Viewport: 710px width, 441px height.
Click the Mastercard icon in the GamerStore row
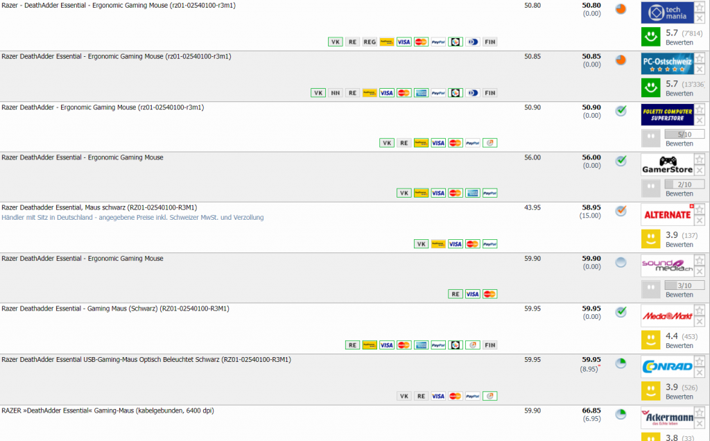pos(455,193)
